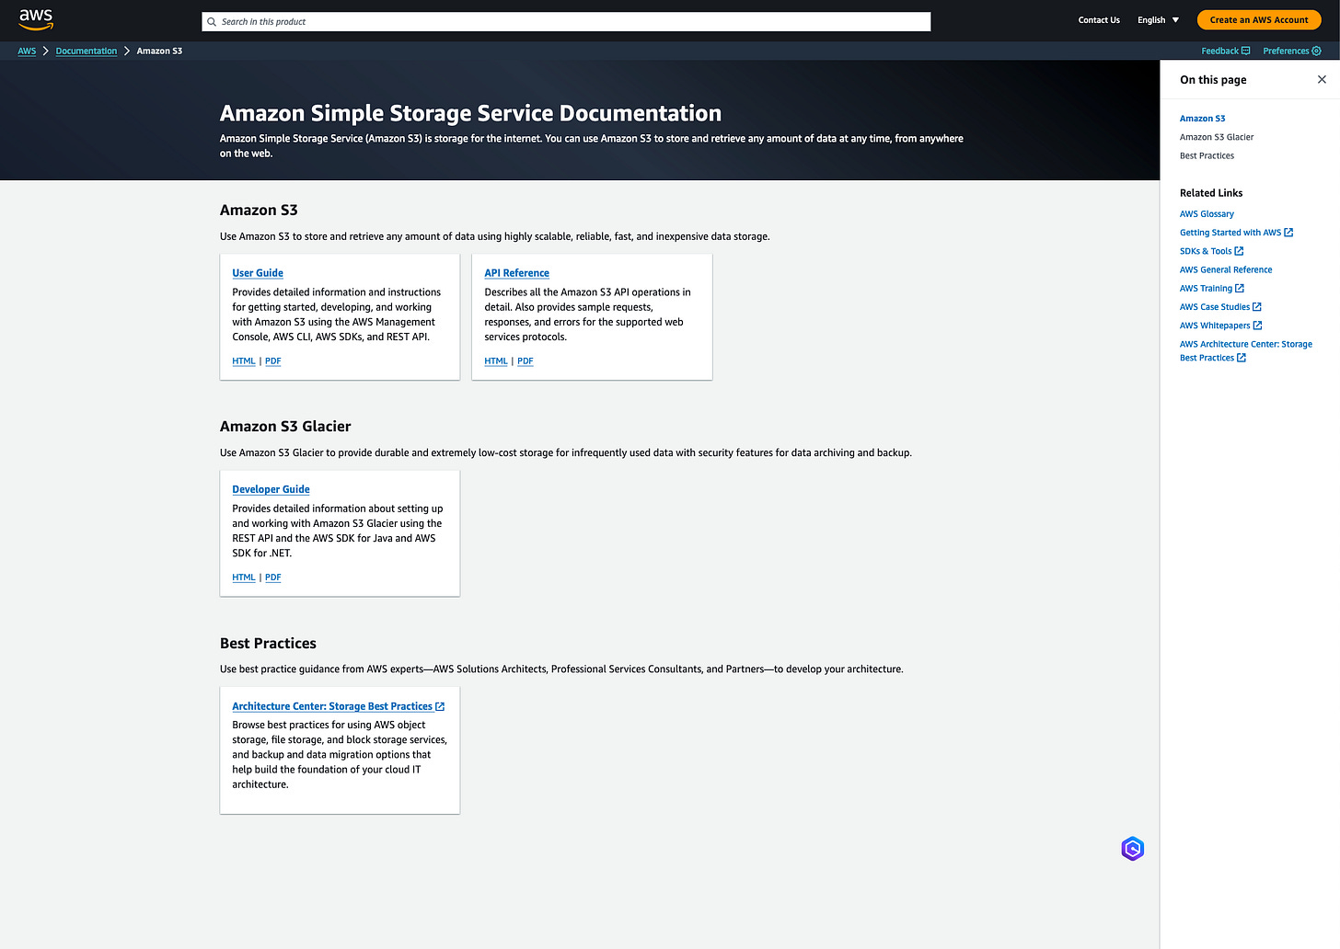Click the Best Practices section heading
Image resolution: width=1340 pixels, height=949 pixels.
(268, 643)
